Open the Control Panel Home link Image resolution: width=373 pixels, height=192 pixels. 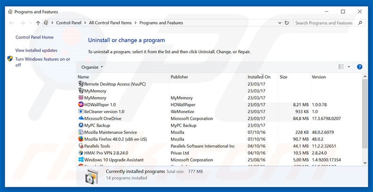pos(34,37)
